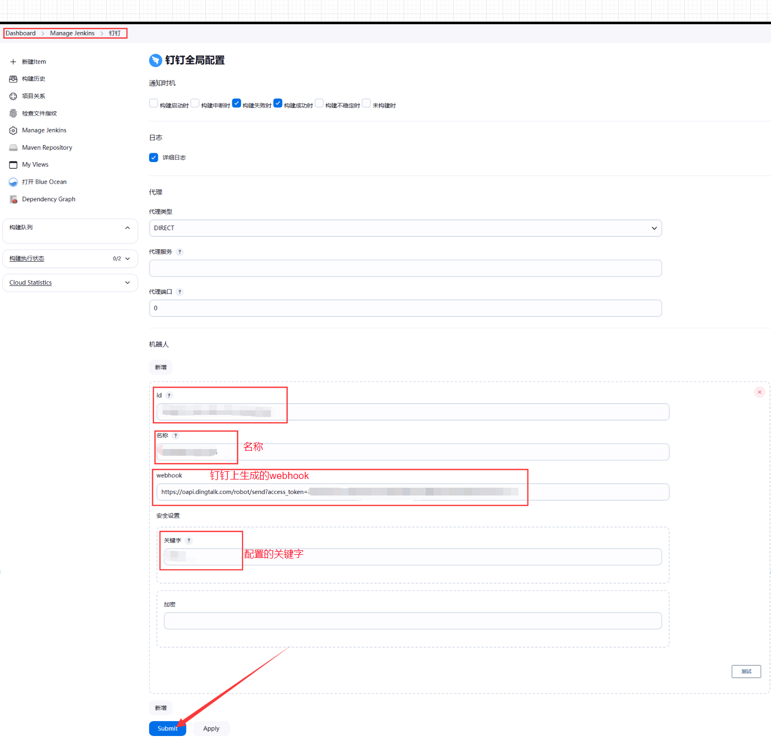Click 测试 test button
Image resolution: width=771 pixels, height=752 pixels.
(x=746, y=671)
